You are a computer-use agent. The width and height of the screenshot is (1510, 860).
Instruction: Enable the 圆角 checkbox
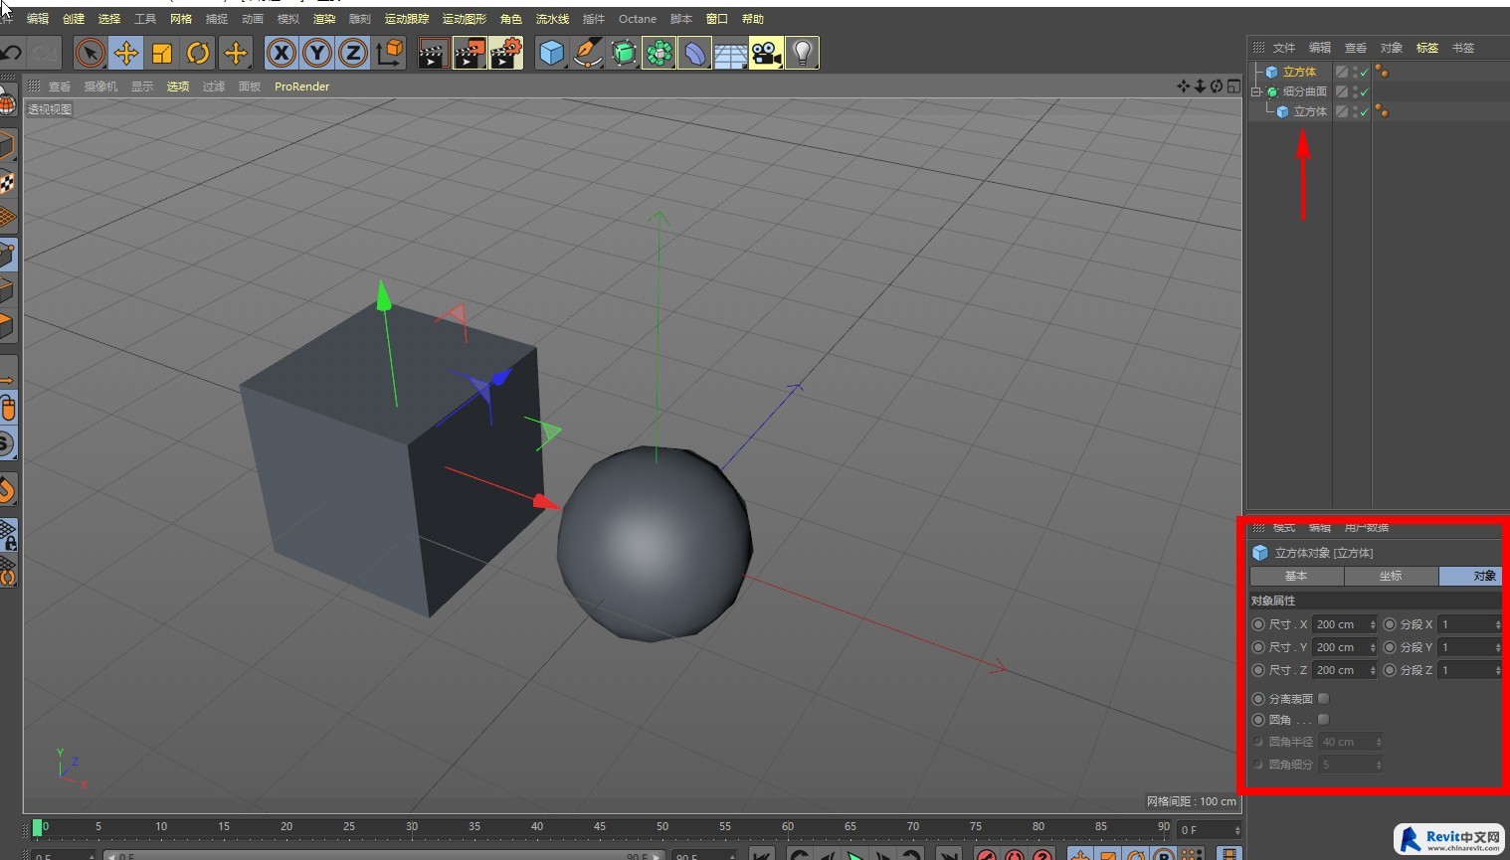point(1323,720)
